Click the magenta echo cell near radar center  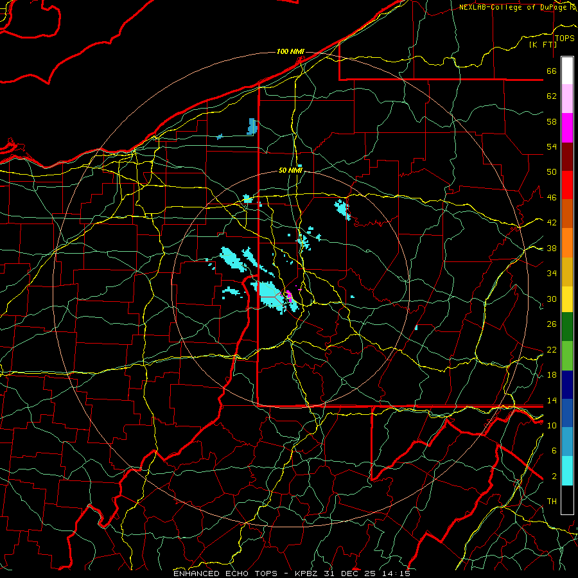pos(290,296)
